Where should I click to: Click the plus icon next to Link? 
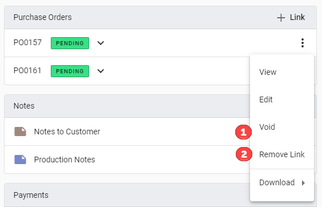coord(281,18)
